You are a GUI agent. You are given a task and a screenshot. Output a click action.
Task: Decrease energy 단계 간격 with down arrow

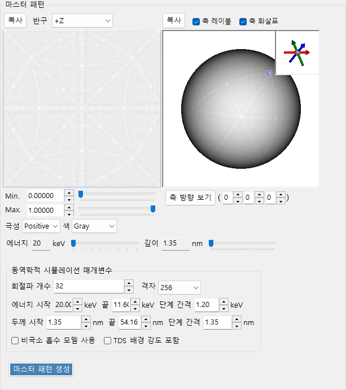point(224,308)
